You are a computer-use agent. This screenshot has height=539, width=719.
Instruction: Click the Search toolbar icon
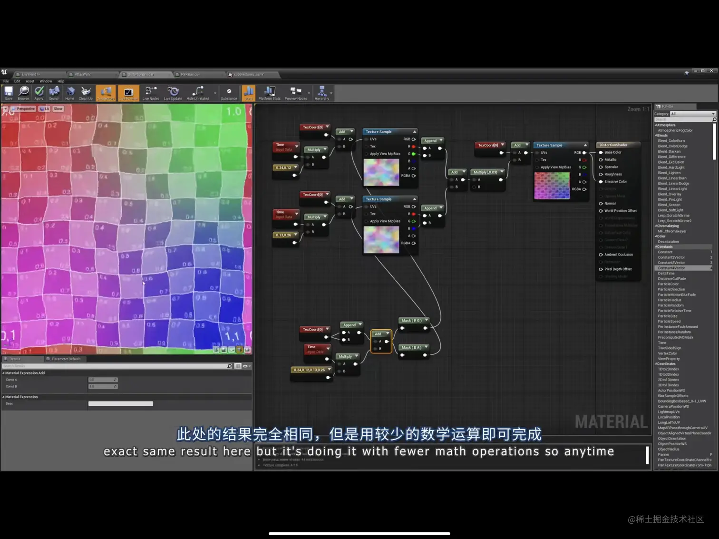click(x=54, y=93)
